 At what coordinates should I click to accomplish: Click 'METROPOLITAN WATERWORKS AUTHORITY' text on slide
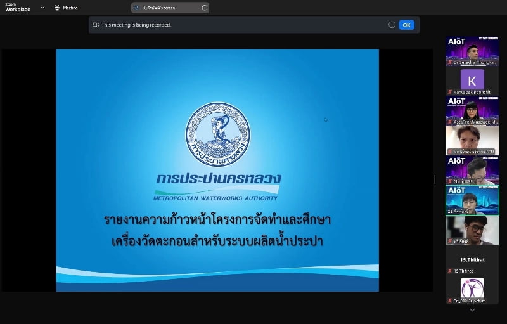tap(215, 198)
